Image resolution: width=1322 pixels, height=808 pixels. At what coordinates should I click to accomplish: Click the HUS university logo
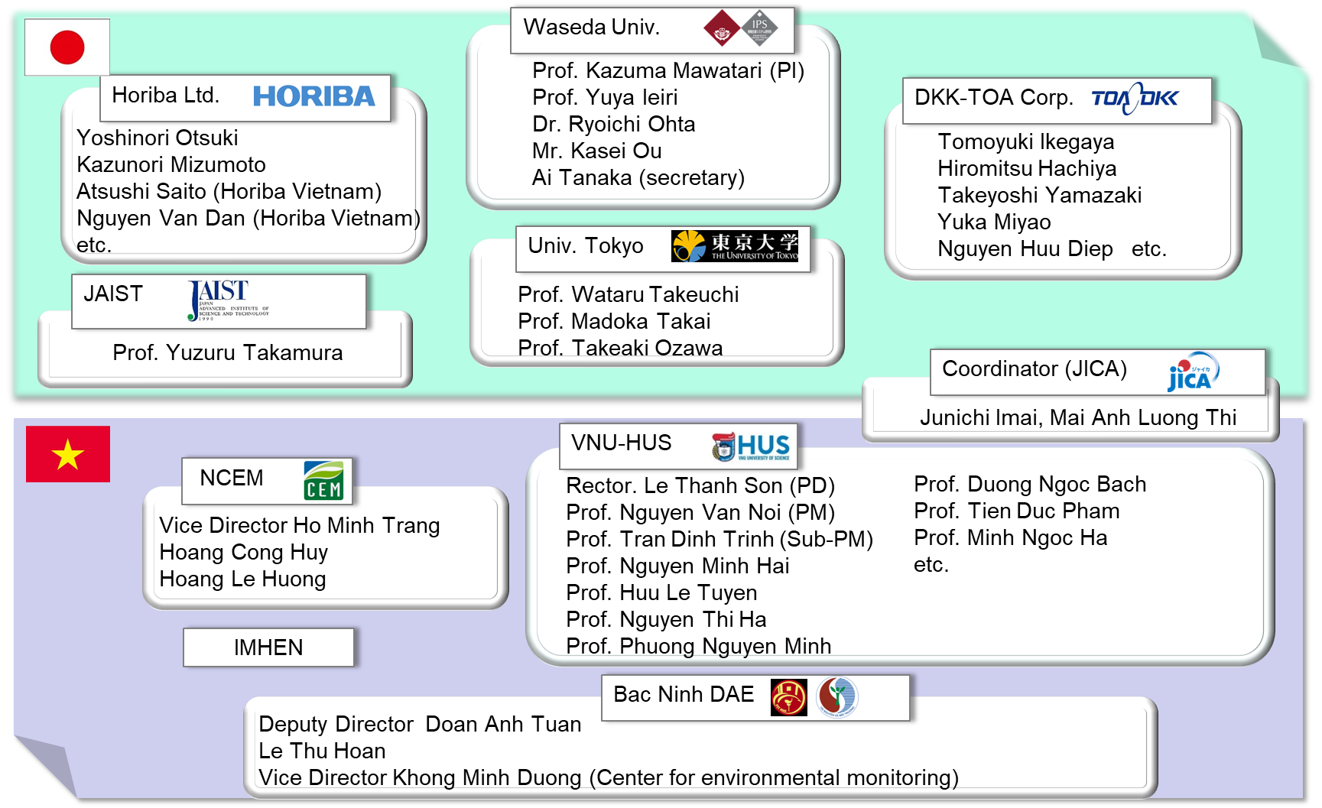coord(751,446)
